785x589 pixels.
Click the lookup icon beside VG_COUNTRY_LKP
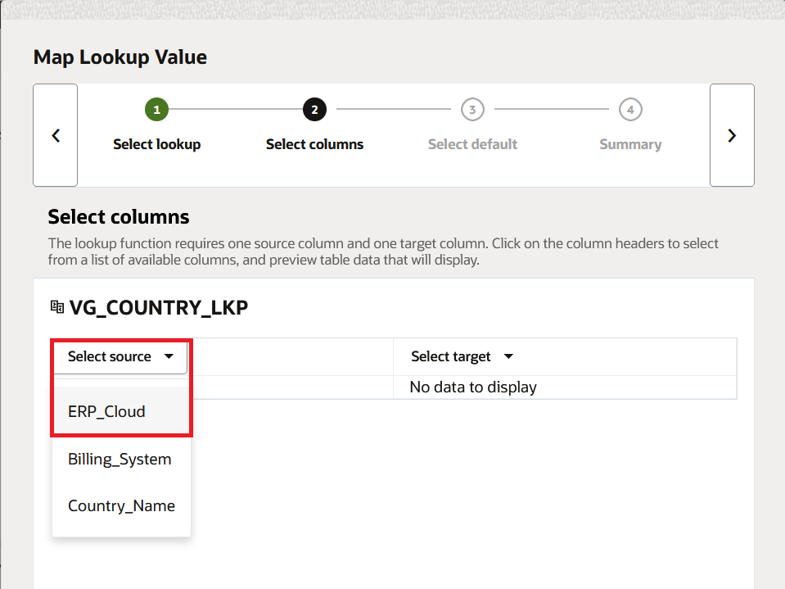(56, 307)
